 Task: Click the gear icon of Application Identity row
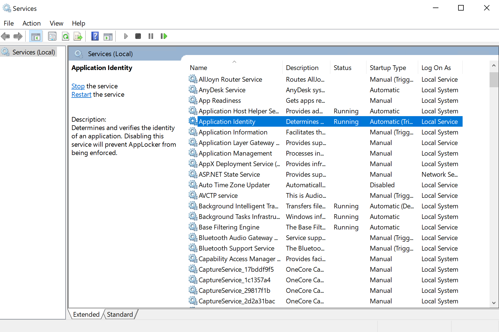click(193, 121)
